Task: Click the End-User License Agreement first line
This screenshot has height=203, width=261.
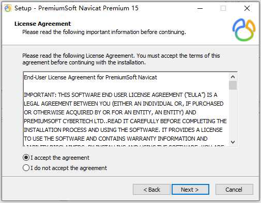Action: pyautogui.click(x=90, y=77)
